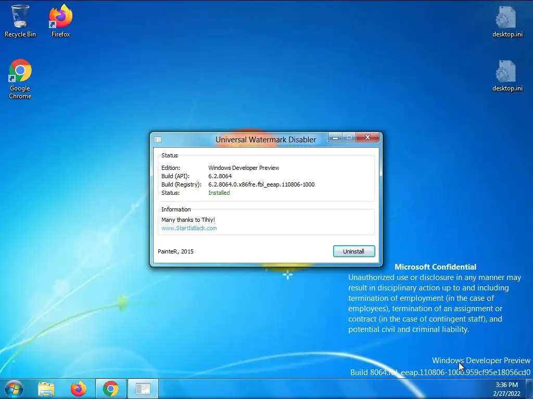Click the 'Information' group heading
Image resolution: width=533 pixels, height=399 pixels.
click(176, 209)
